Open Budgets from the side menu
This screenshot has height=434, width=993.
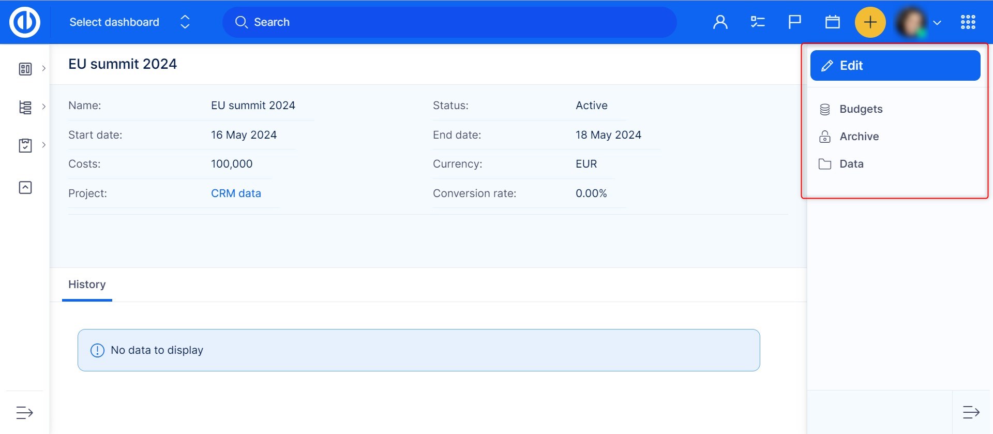(861, 109)
